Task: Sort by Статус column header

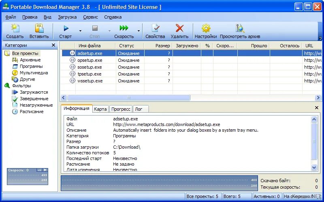Action: (x=130, y=46)
